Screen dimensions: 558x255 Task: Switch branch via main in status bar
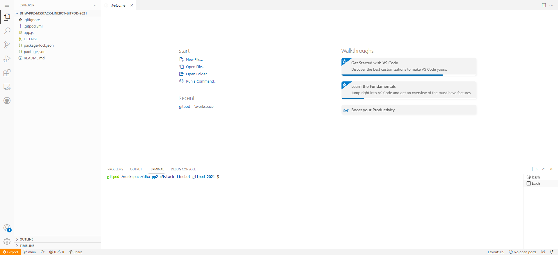(30, 252)
